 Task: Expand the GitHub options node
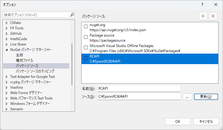point(7,34)
